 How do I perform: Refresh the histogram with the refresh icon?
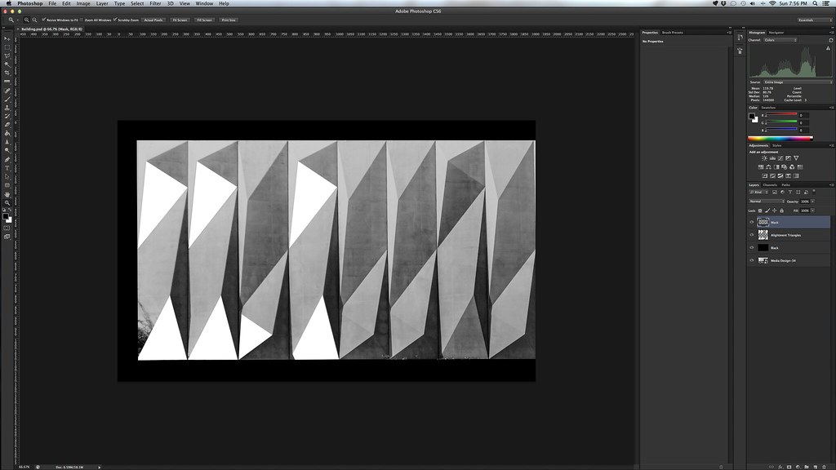coord(830,40)
